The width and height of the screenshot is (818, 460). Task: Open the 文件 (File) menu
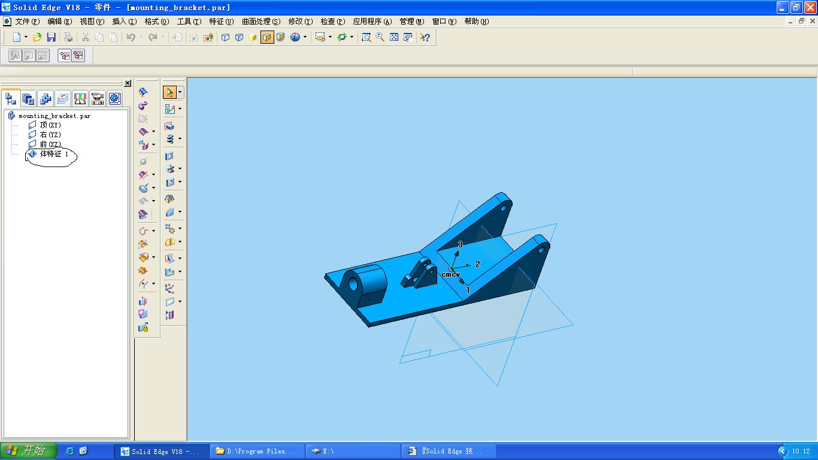click(27, 22)
